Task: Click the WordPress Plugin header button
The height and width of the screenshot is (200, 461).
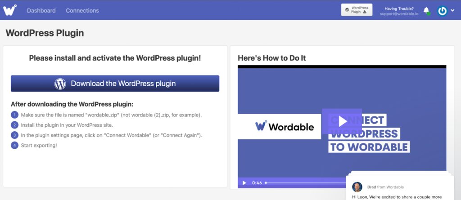Action: coord(357,10)
